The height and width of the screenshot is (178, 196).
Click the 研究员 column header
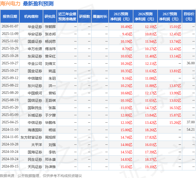coord(50,17)
